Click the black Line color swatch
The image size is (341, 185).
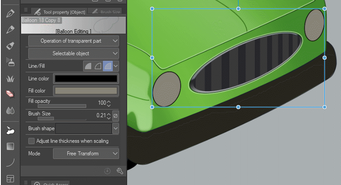click(85, 79)
